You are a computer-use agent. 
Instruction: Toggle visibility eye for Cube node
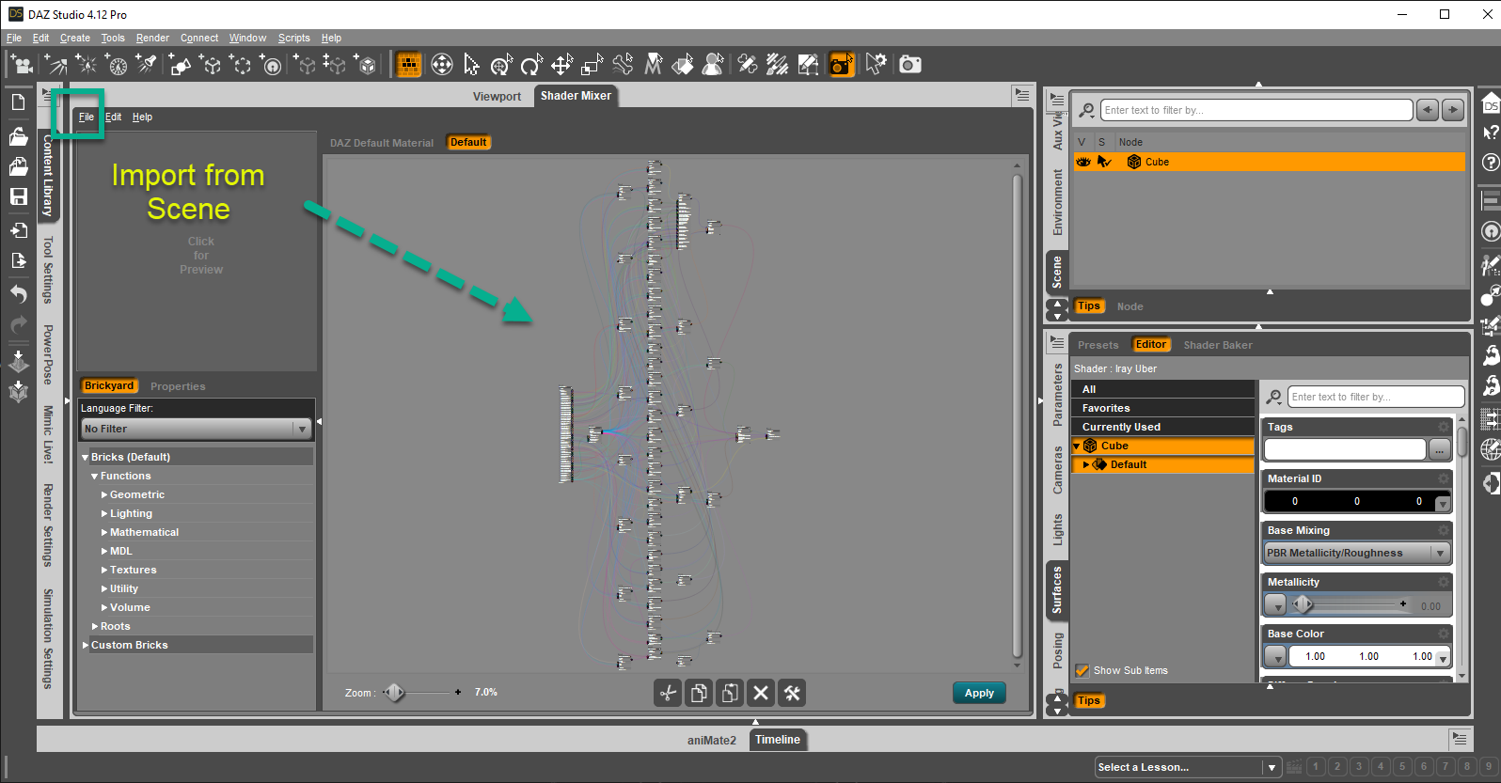click(x=1083, y=162)
